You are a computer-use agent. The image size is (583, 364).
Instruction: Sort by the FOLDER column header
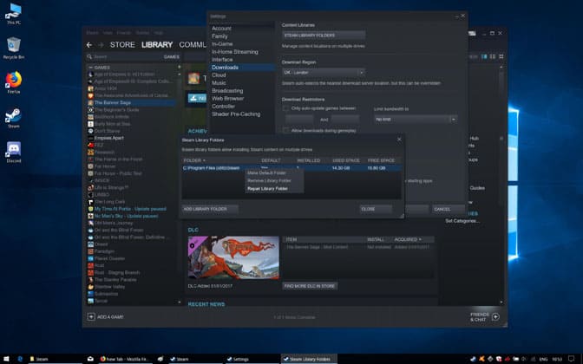194,160
